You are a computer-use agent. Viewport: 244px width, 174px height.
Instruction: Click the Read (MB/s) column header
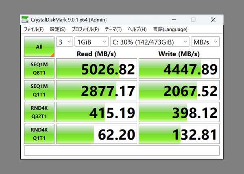click(x=96, y=54)
